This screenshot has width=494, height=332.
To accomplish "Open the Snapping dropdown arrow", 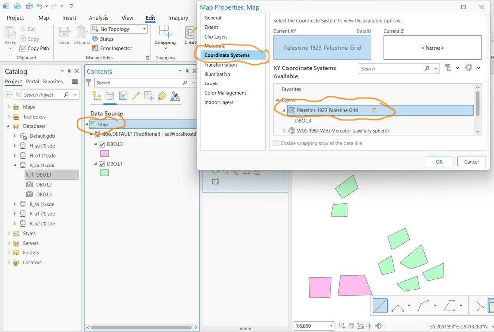I will [x=165, y=48].
